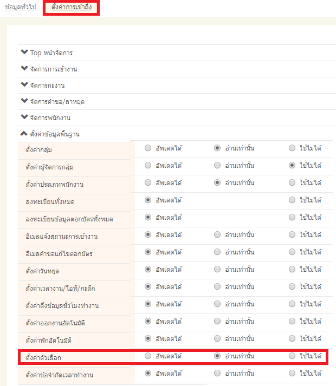This screenshot has height=386, width=336.
Task: Select อ่านเท่านั้น for ตั้งค่าออกงานอัตโนมัติ
Action: (217, 321)
